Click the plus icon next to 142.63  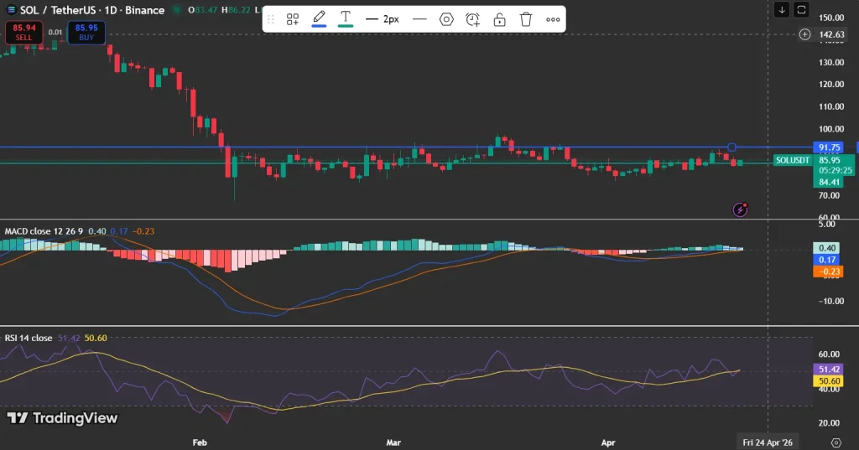pyautogui.click(x=804, y=34)
